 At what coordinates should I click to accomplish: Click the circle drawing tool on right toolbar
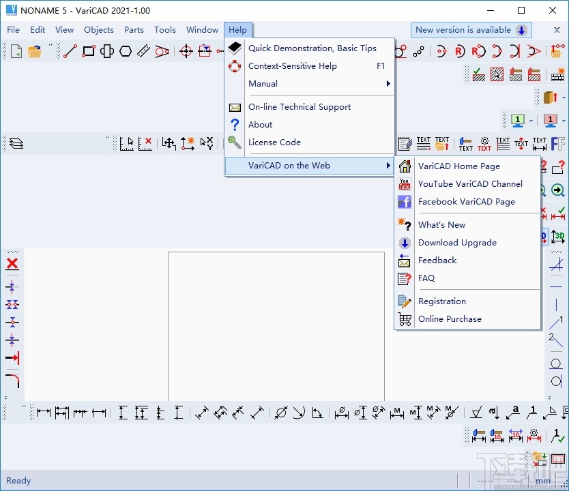click(556, 363)
